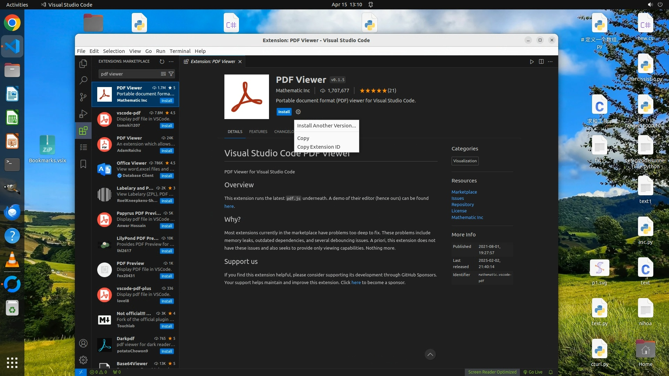Open Extensions panel more actions menu

[171, 61]
